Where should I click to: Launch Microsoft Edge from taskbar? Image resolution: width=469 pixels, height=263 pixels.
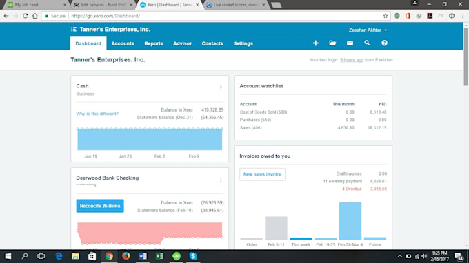[x=59, y=256]
